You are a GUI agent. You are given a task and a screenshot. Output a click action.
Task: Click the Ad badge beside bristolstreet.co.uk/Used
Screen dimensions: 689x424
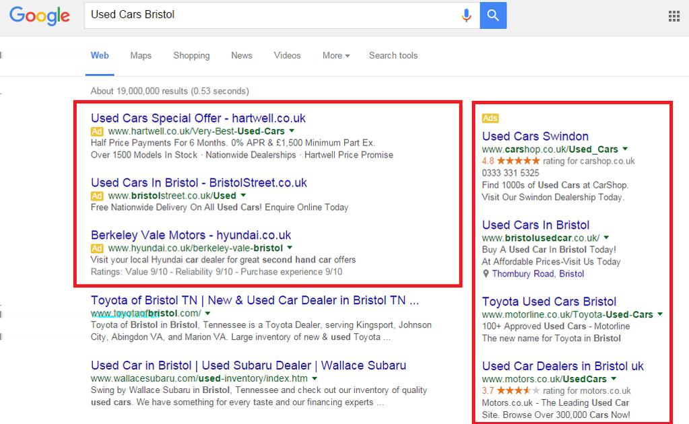(x=97, y=196)
